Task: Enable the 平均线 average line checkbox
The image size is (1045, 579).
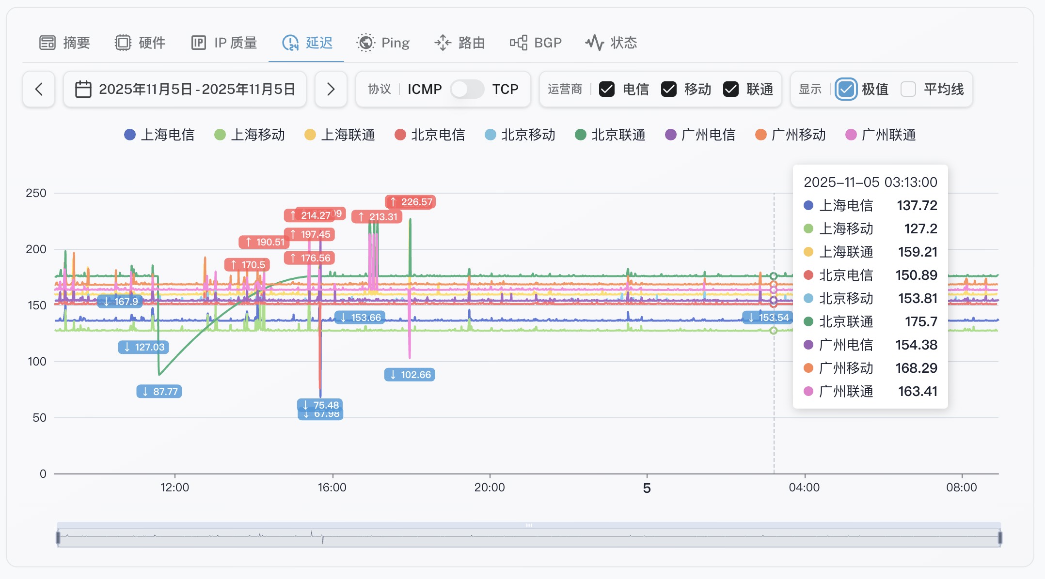Action: 908,89
